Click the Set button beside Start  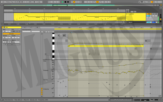click(10, 29)
